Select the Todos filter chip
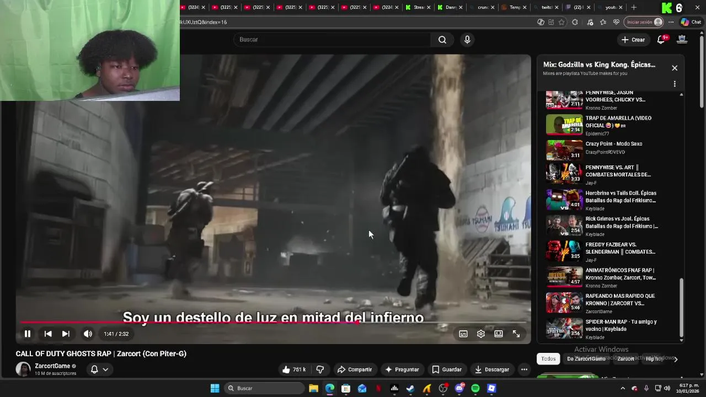The image size is (706, 397). click(548, 359)
